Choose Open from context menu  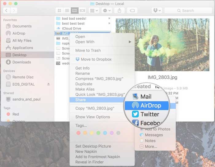[x=80, y=37]
